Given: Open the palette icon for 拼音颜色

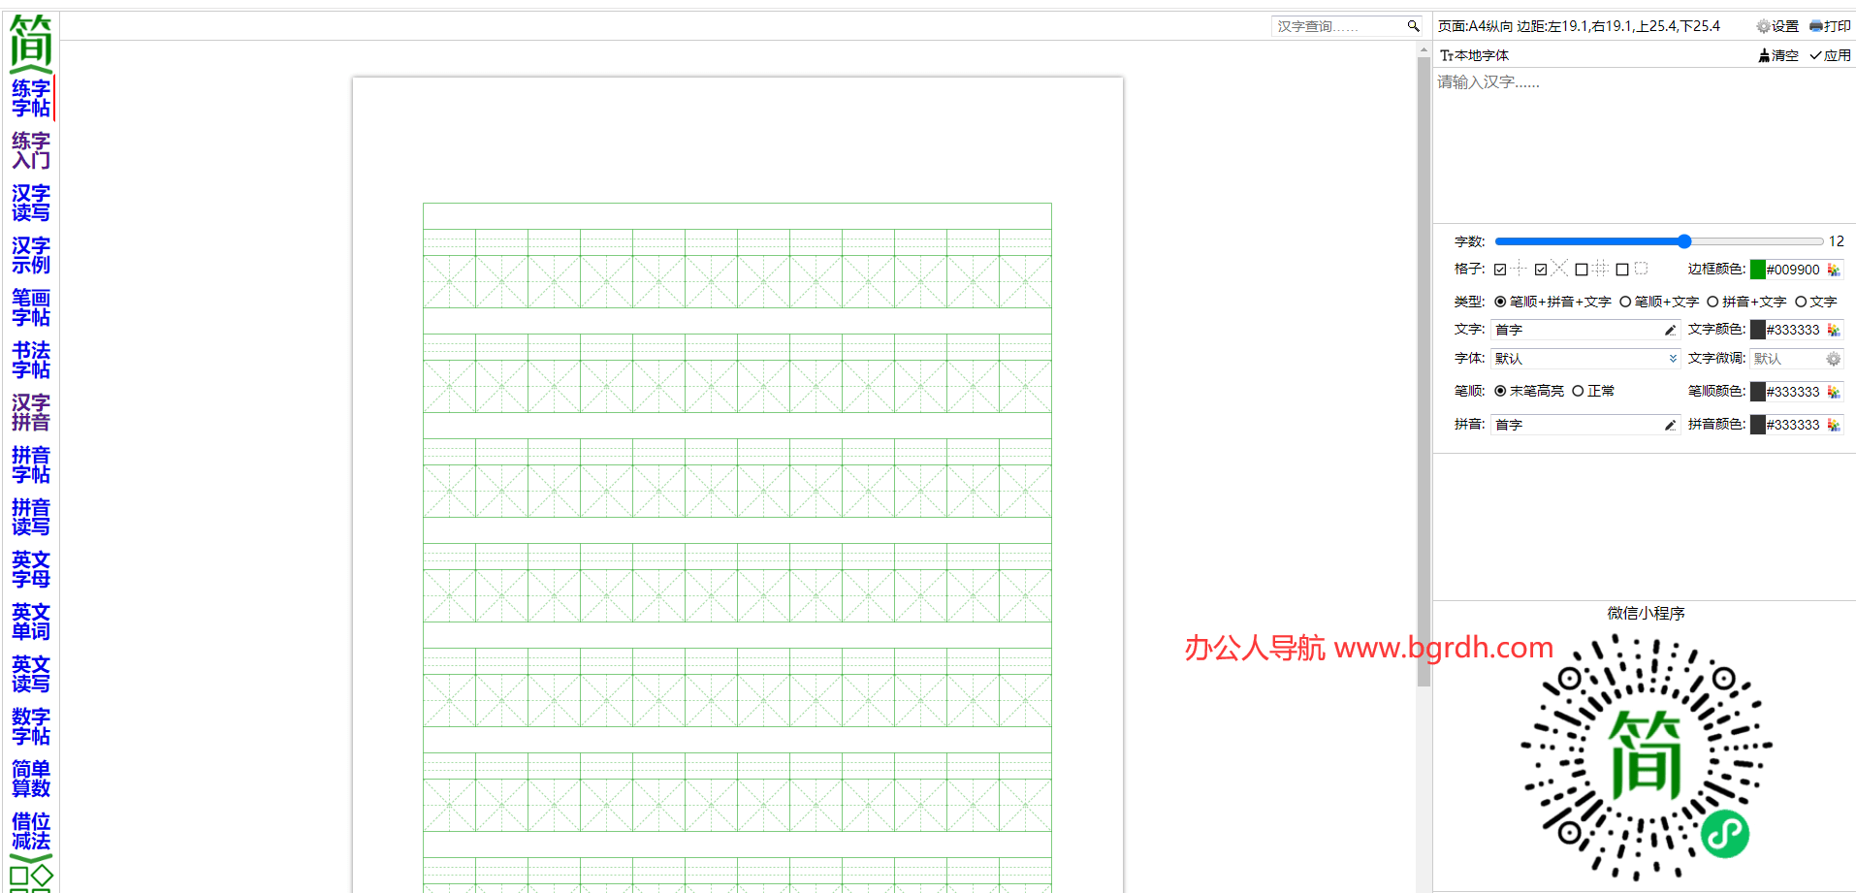Looking at the screenshot, I should 1833,425.
